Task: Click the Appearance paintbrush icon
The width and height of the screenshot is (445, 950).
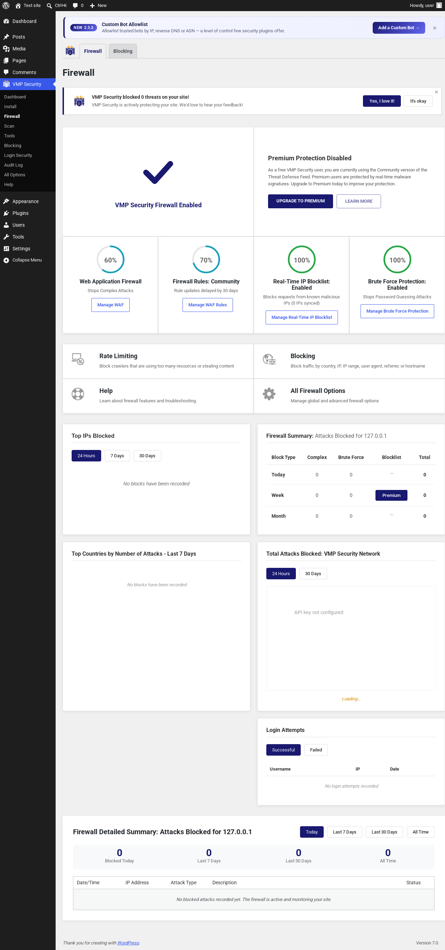Action: pyautogui.click(x=6, y=201)
